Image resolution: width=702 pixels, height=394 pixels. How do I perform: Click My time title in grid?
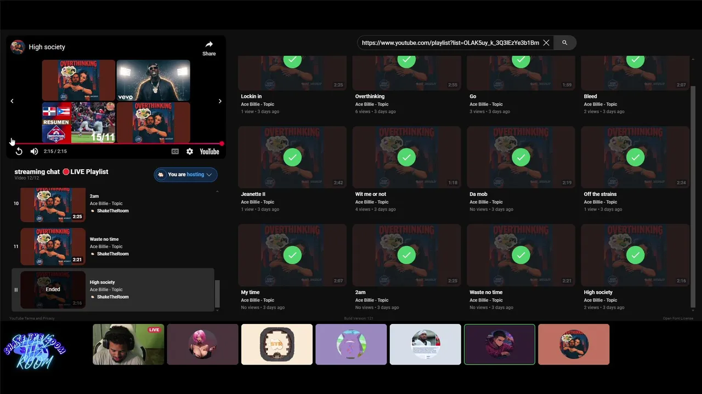coord(250,292)
